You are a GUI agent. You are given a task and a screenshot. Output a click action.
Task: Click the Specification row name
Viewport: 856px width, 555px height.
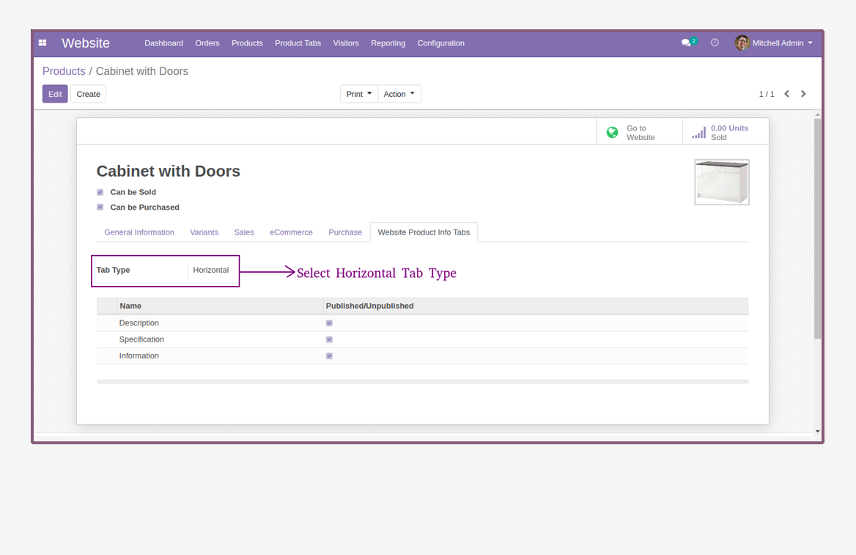tap(141, 339)
